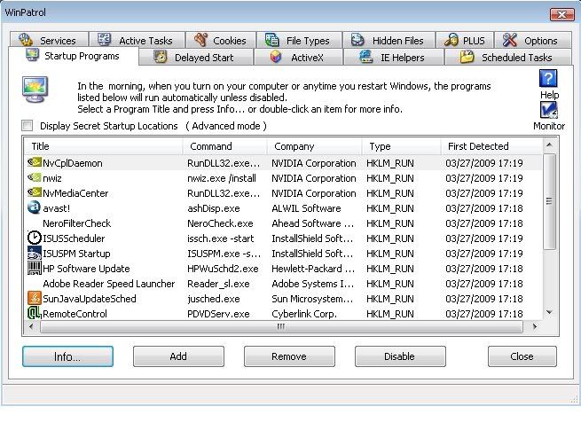The image size is (581, 430).
Task: Open the Active Tasks tab
Action: [137, 40]
